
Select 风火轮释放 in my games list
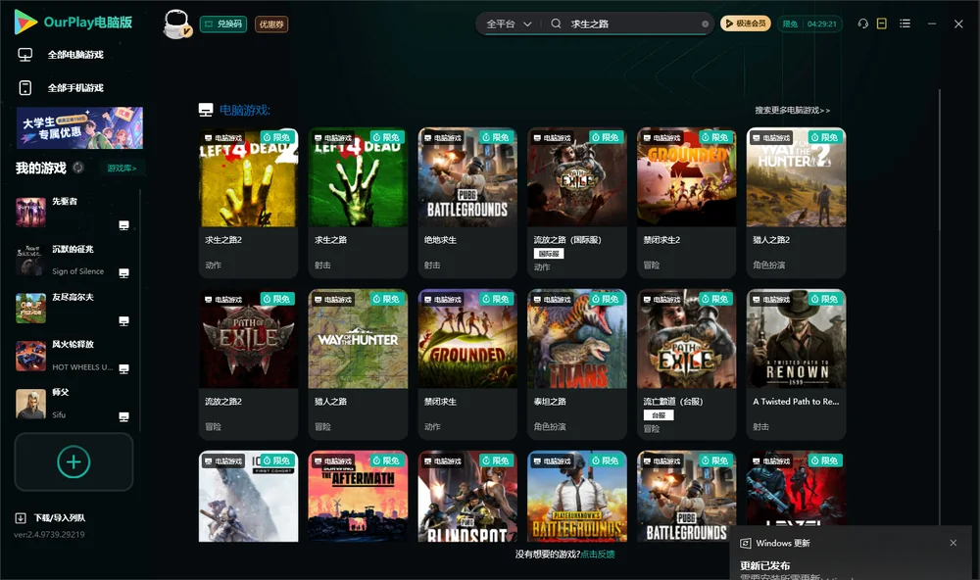point(73,356)
